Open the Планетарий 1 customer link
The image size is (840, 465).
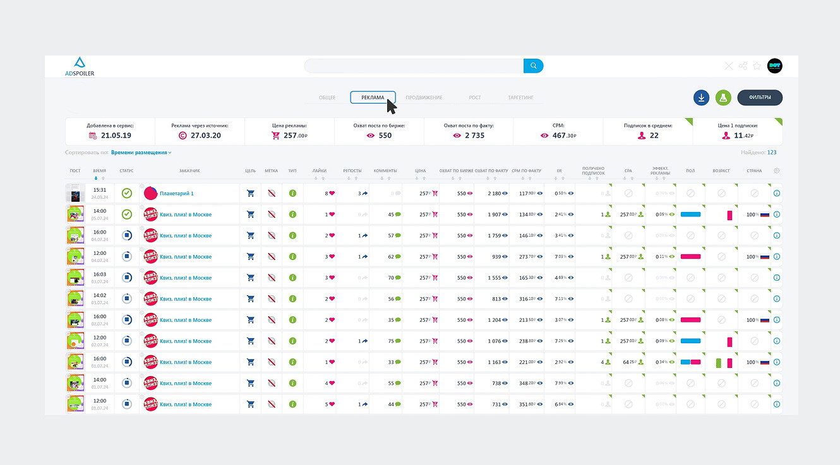pos(177,194)
